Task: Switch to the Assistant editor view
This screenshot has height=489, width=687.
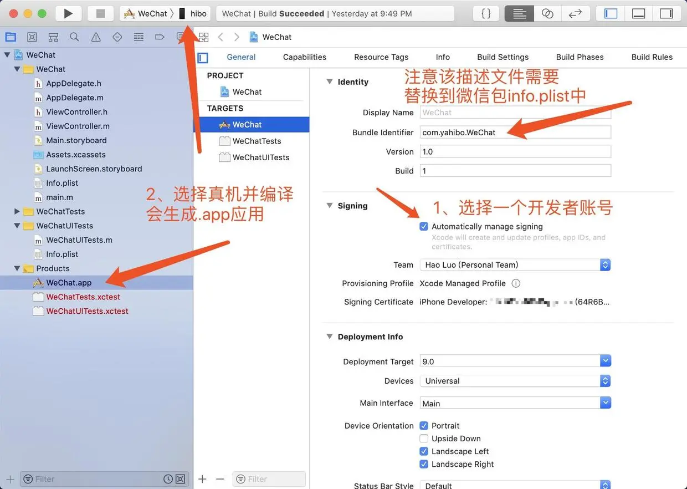Action: pos(547,13)
